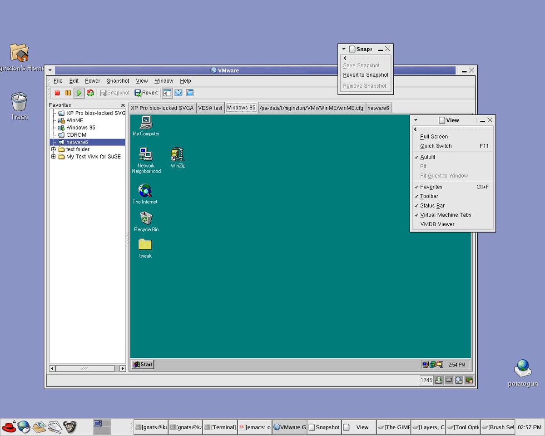Toggle Autofit in View menu
545x436 pixels.
452,157
